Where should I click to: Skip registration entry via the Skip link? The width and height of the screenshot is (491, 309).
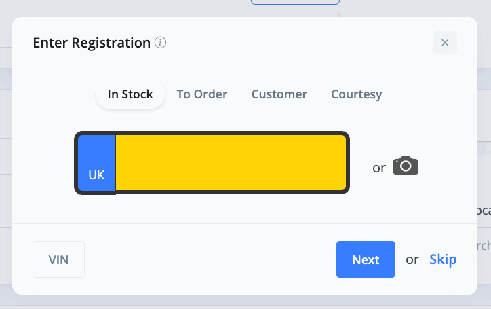point(443,259)
